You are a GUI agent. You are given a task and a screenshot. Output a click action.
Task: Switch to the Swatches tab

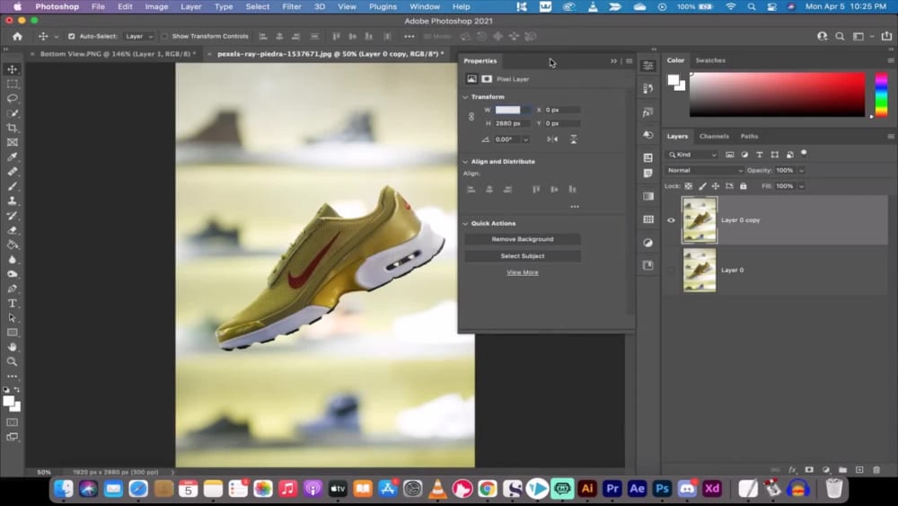(710, 60)
